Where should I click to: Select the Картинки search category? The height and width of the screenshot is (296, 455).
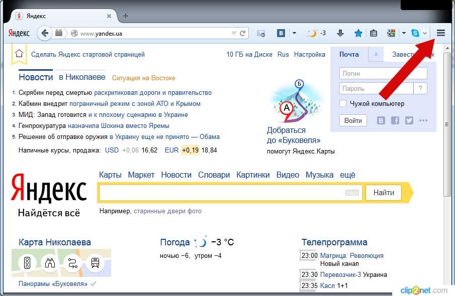point(253,175)
